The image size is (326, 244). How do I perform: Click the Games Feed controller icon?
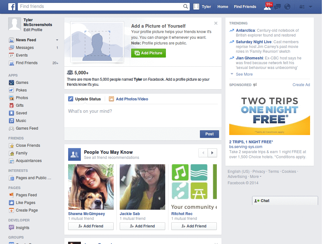click(11, 128)
